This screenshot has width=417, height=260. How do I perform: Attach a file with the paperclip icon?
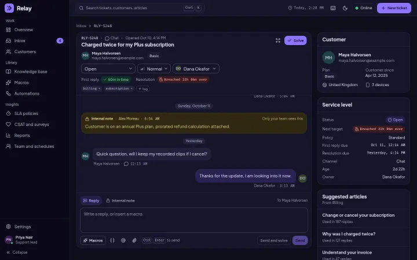pos(134,240)
